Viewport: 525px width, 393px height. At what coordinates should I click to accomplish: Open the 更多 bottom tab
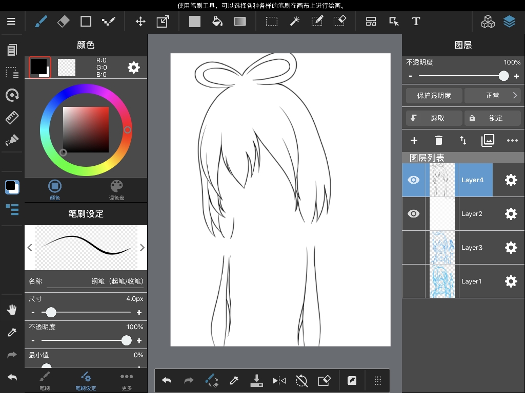(127, 381)
